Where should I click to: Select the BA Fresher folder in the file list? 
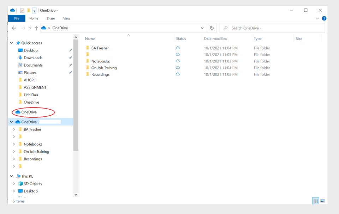coord(100,48)
